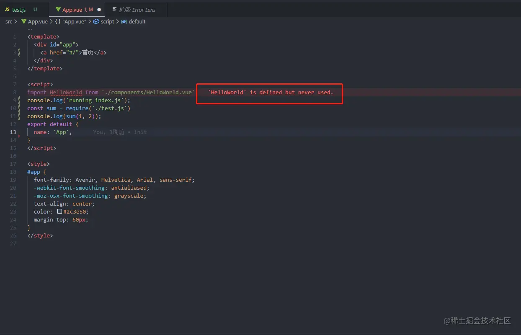Image resolution: width=521 pixels, height=335 pixels.
Task: Click the underlined HelloWorld import identifier
Action: click(x=66, y=92)
